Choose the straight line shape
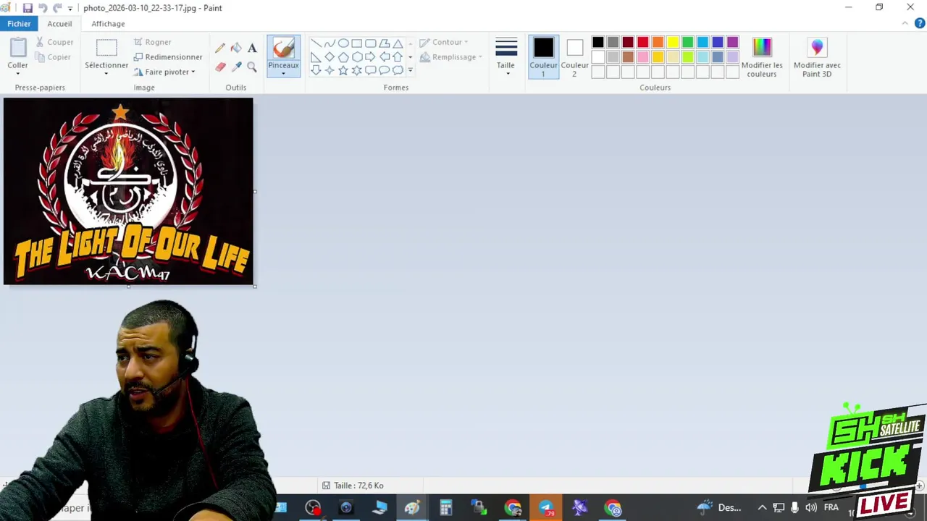This screenshot has height=521, width=927. tap(316, 43)
